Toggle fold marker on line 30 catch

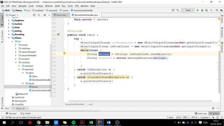click(x=63, y=70)
